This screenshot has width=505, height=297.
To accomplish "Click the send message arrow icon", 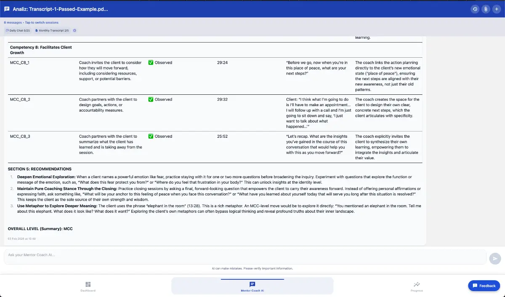I will click(495, 259).
